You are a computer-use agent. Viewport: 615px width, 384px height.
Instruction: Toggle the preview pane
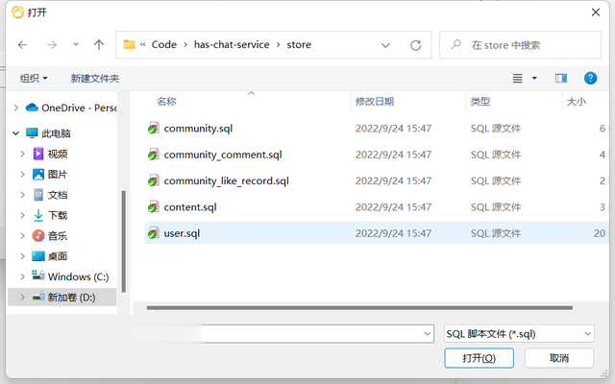(x=561, y=79)
